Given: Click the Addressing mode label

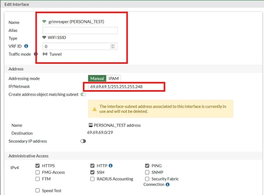Looking at the screenshot, I should pyautogui.click(x=24, y=78).
